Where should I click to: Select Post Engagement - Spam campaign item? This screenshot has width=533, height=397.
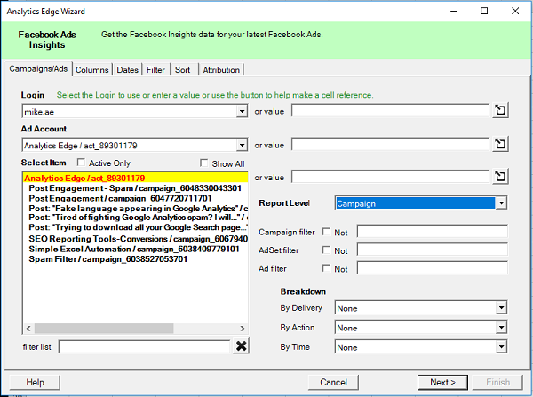135,188
